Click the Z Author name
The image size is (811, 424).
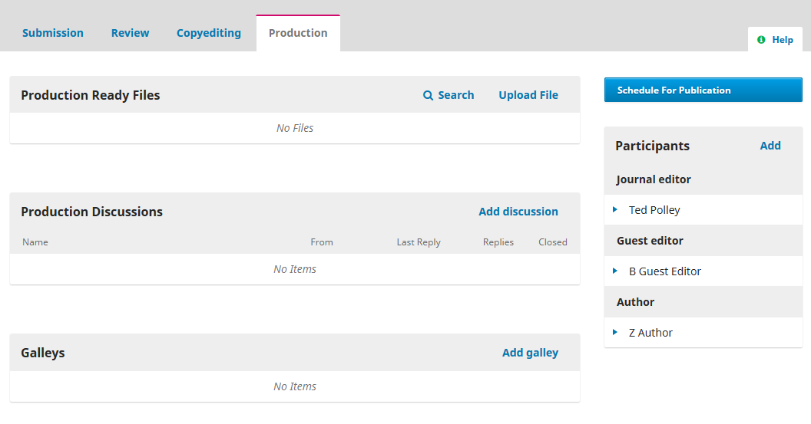click(650, 333)
